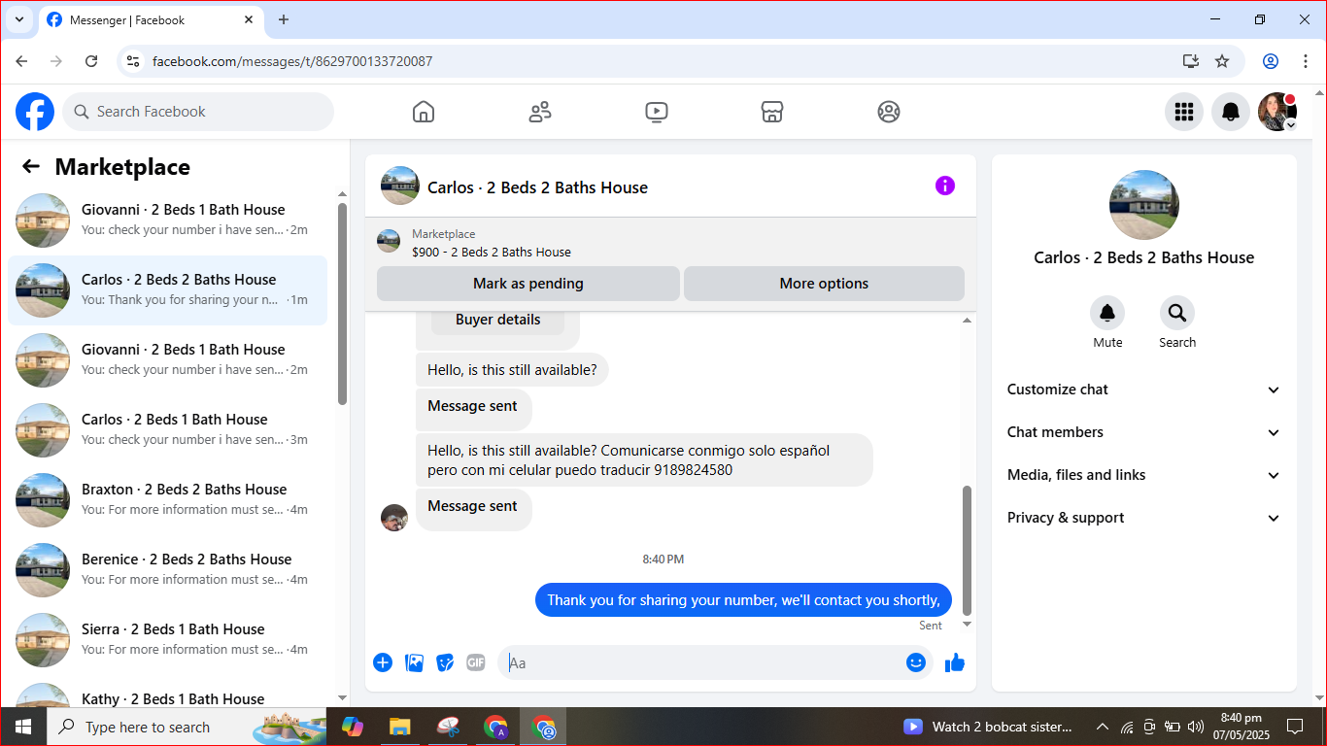
Task: Open Braxton · 2 Beds 2 Baths House conversation
Action: (x=167, y=500)
